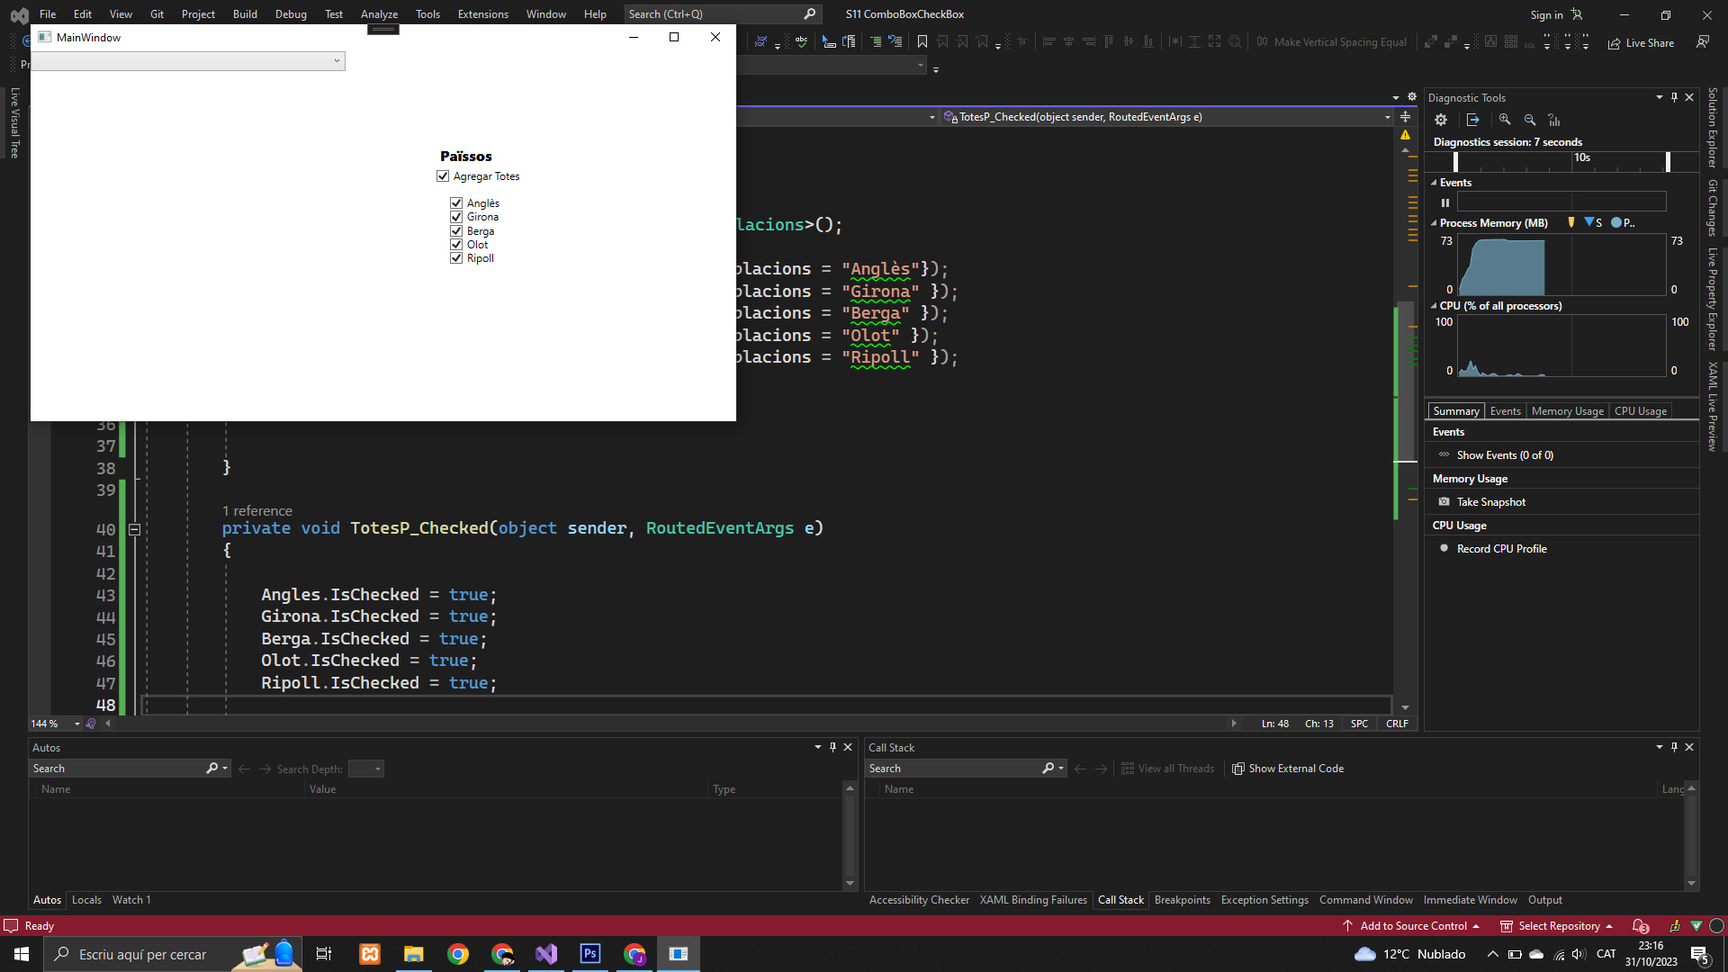
Task: Collapse the Process Memory (MB) section
Action: coord(1434,223)
